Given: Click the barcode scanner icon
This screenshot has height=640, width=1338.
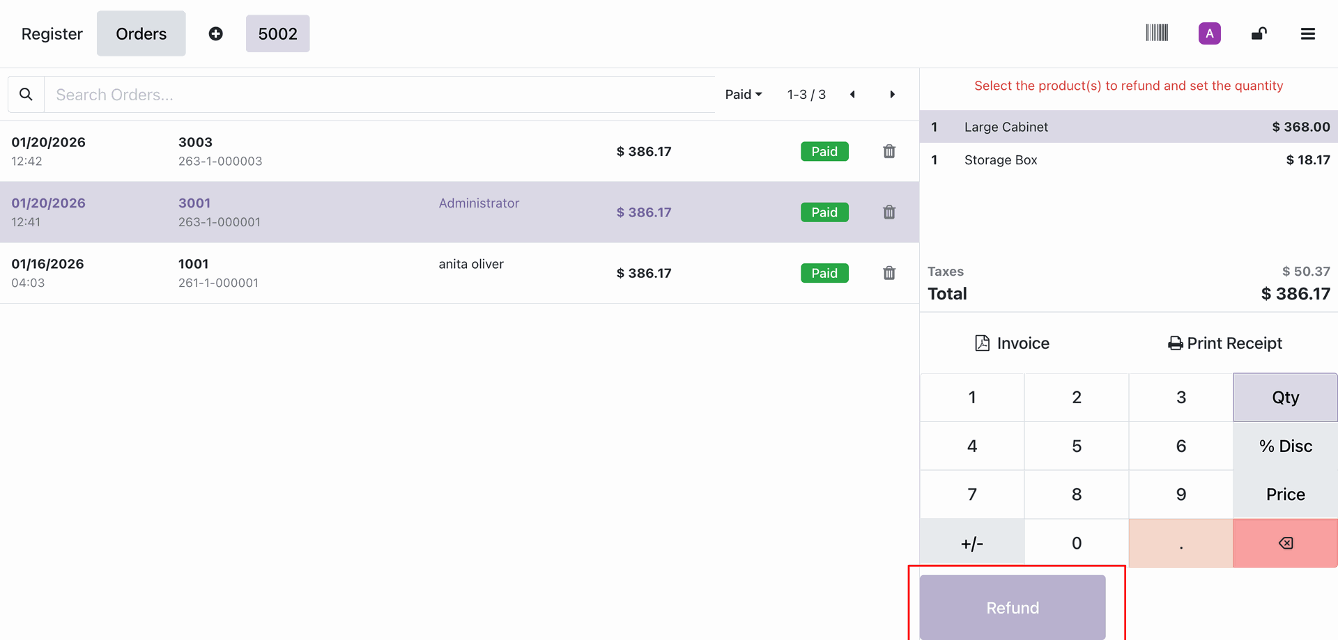Looking at the screenshot, I should point(1157,33).
